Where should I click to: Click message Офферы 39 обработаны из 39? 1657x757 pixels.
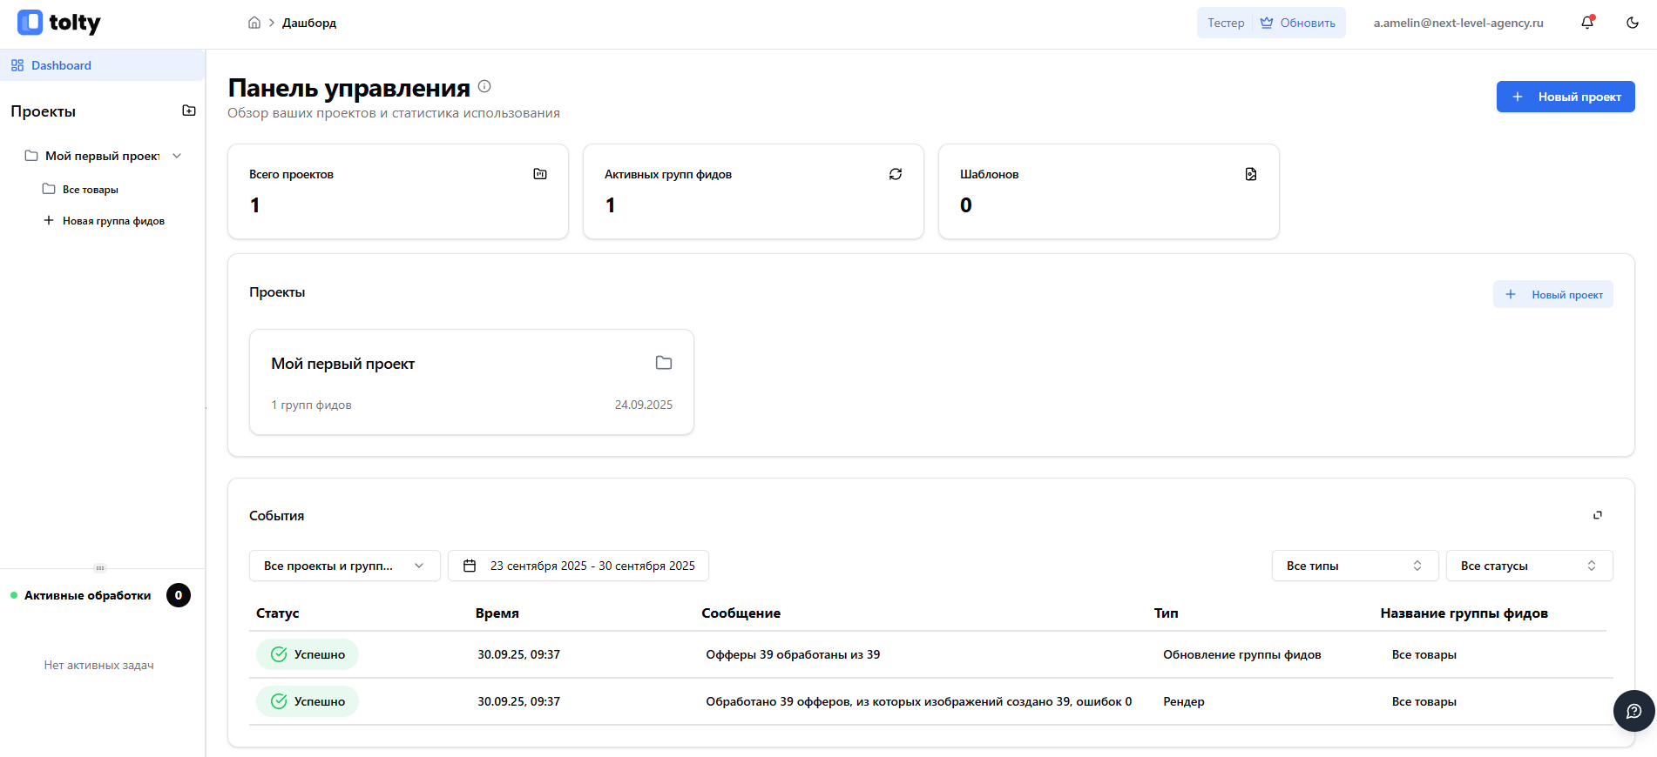[x=793, y=654]
